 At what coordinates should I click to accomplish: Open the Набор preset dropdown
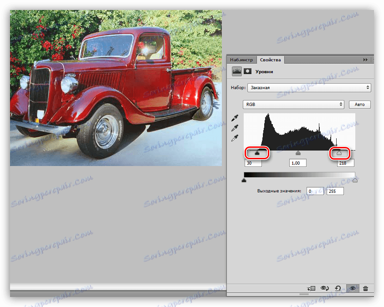309,87
